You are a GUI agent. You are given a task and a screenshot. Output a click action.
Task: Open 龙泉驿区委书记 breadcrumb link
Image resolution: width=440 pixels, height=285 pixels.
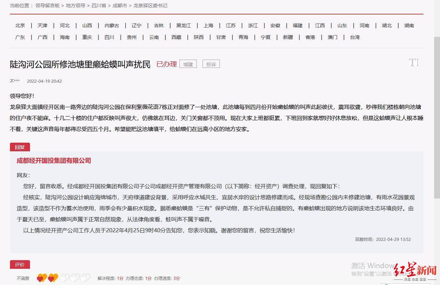coord(150,6)
